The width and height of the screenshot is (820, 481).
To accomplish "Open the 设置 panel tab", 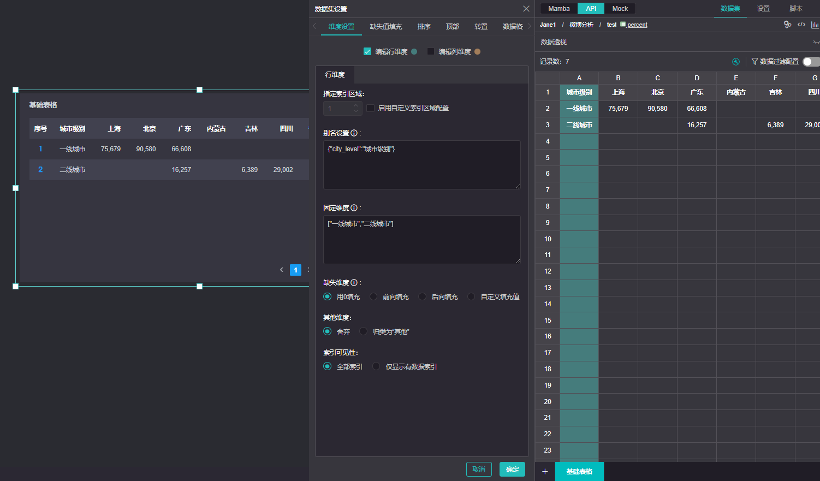I will point(763,9).
